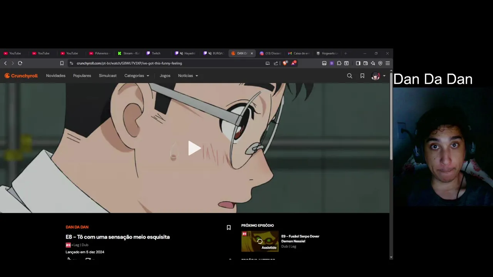Open a new browser tab
The height and width of the screenshot is (277, 493).
click(345, 53)
